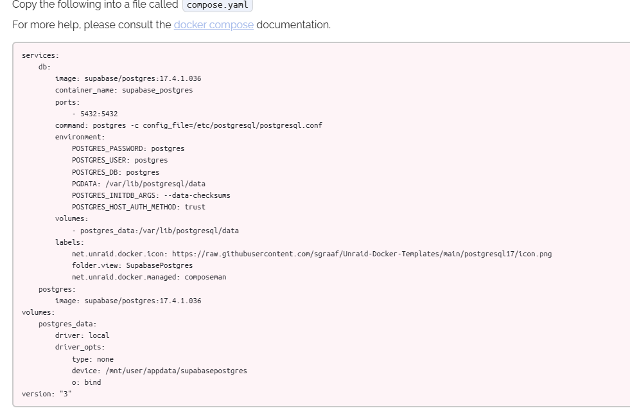Viewport: 630px width, 415px height.
Task: Click the device: /mnt/user/appdata/supabasepostgres line
Action: click(159, 371)
